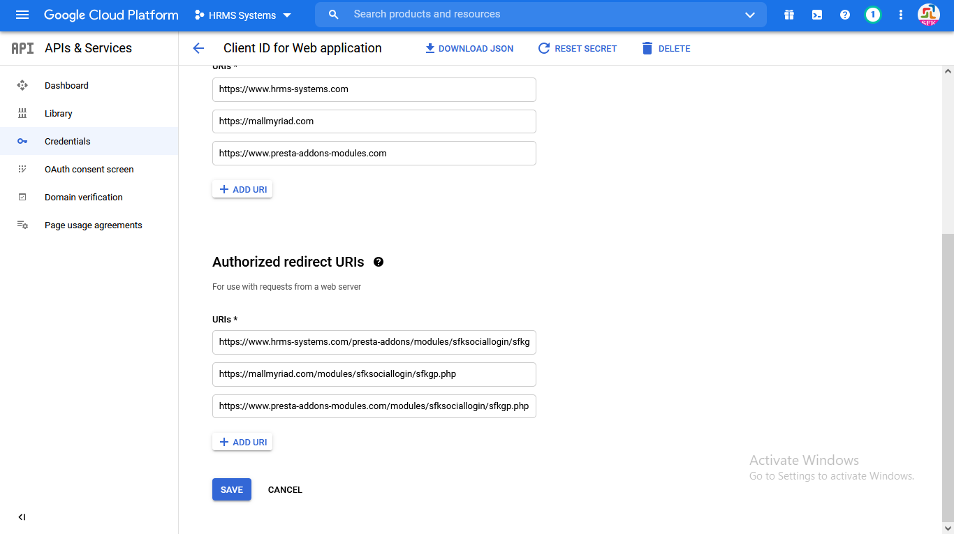
Task: Save the client ID changes
Action: click(232, 489)
